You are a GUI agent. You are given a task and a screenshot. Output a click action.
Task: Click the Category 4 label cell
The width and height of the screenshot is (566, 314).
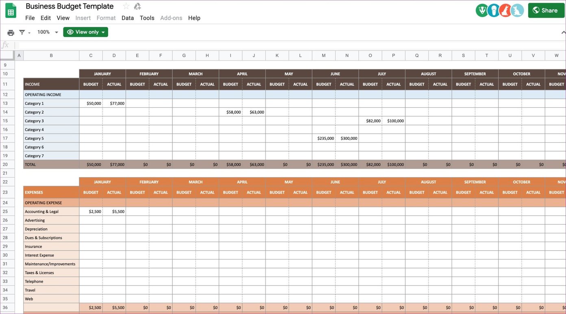(x=51, y=130)
